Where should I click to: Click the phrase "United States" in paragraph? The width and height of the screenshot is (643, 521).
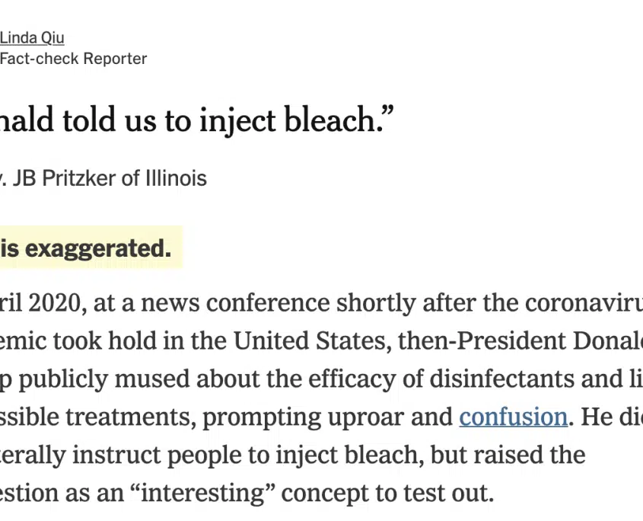point(312,340)
